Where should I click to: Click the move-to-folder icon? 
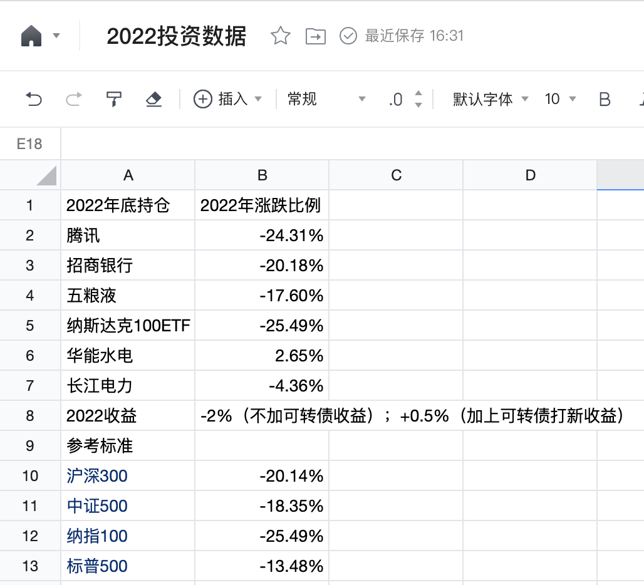(x=316, y=36)
